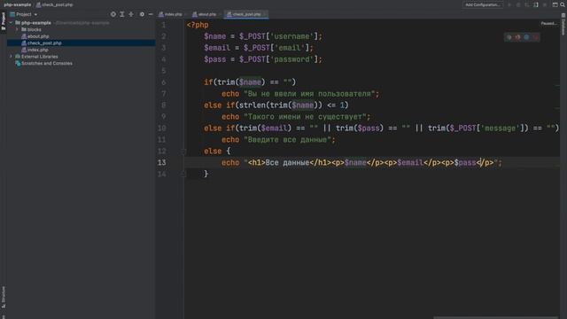567x319 pixels.
Task: Open in Safari browser icon in editor
Action: tap(526, 37)
